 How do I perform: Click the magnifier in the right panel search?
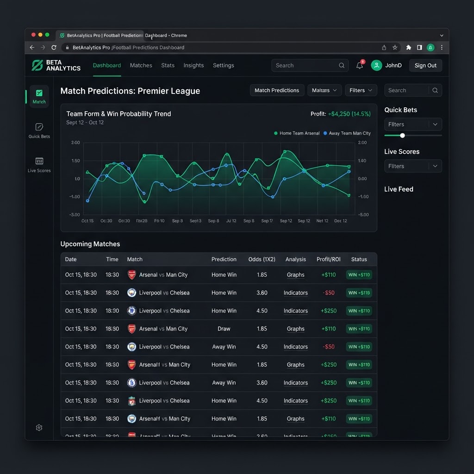pos(435,90)
